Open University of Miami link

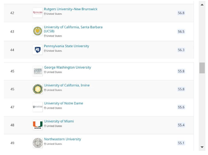pyautogui.click(x=59, y=121)
